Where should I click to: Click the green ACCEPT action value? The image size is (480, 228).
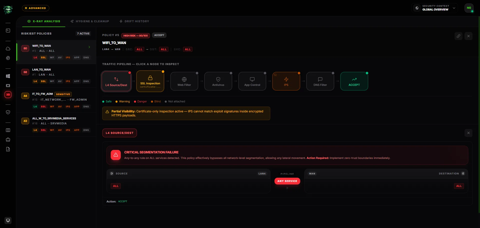123,201
